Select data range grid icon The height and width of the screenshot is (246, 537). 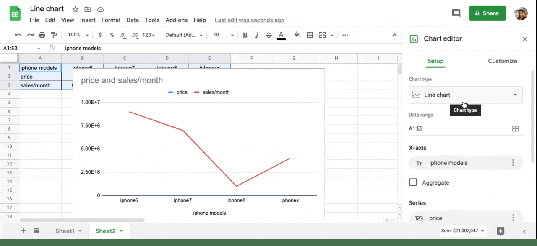(516, 129)
